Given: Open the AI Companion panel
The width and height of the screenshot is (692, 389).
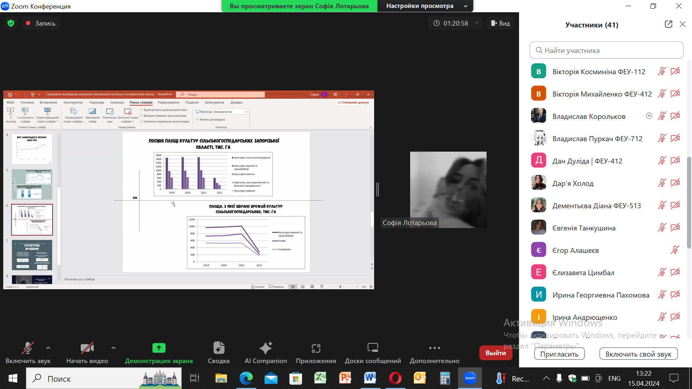Looking at the screenshot, I should [266, 348].
